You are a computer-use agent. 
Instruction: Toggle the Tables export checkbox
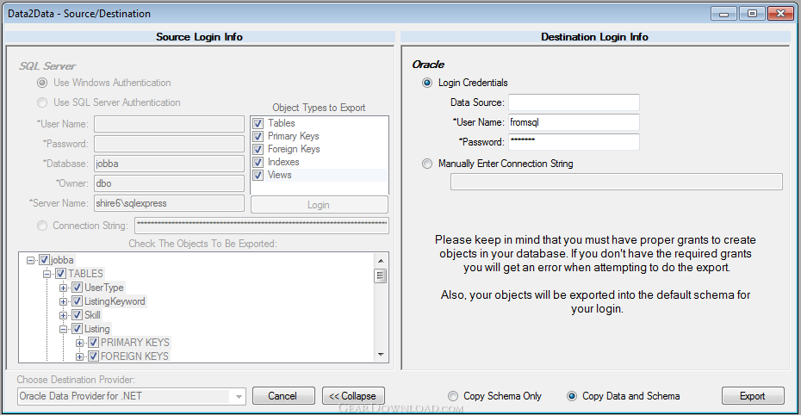click(258, 123)
